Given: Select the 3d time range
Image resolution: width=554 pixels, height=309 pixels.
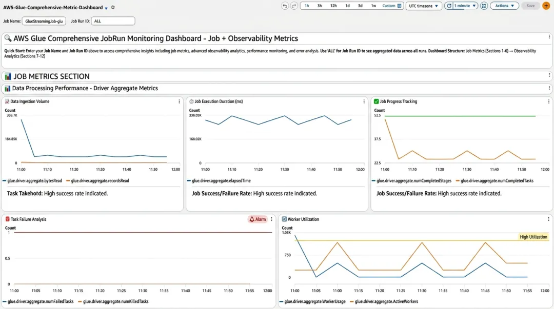Looking at the screenshot, I should click(x=360, y=6).
